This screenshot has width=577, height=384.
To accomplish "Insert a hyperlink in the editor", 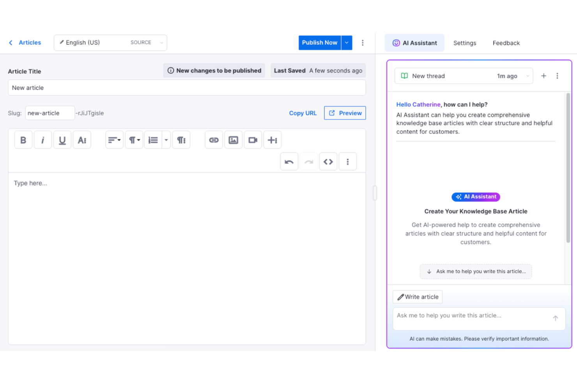I will pyautogui.click(x=213, y=140).
